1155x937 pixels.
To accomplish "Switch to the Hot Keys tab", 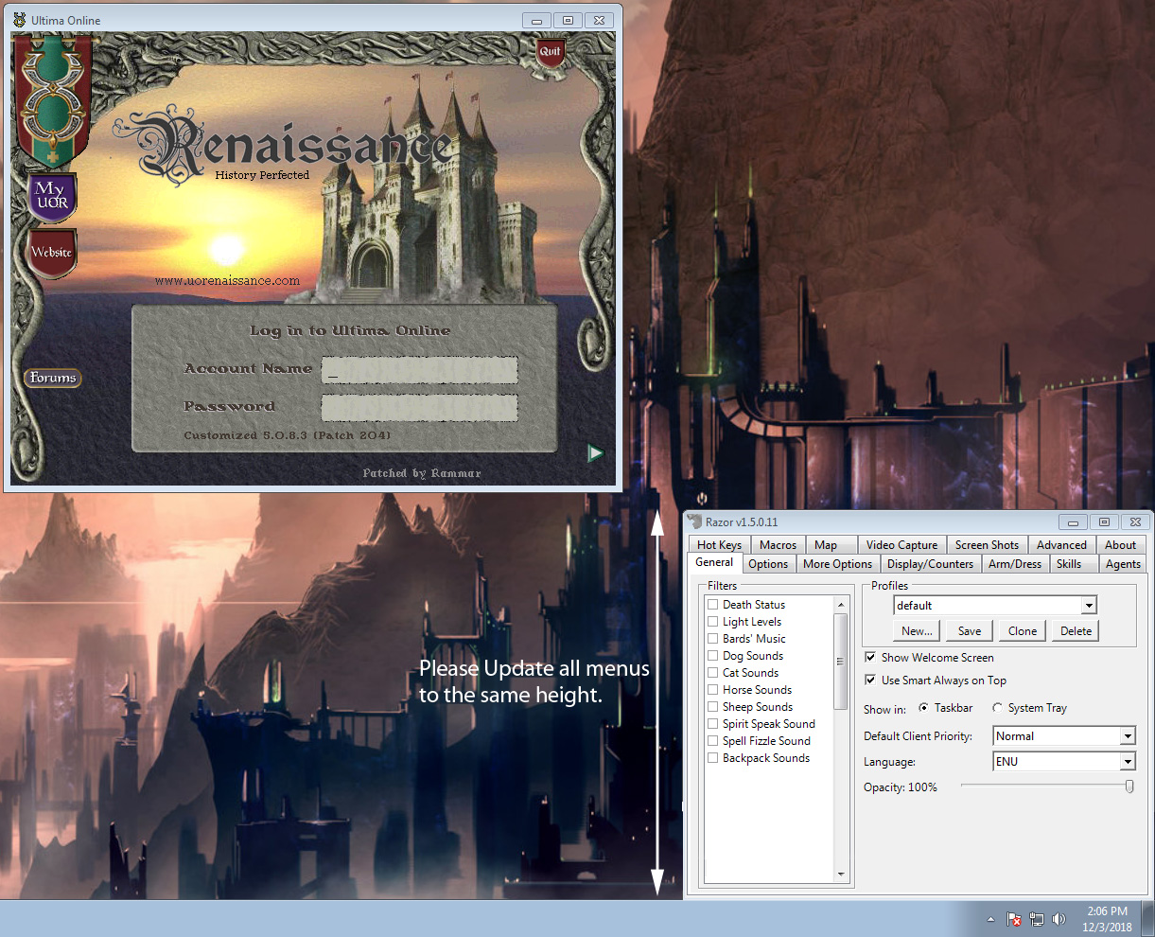I will point(719,545).
